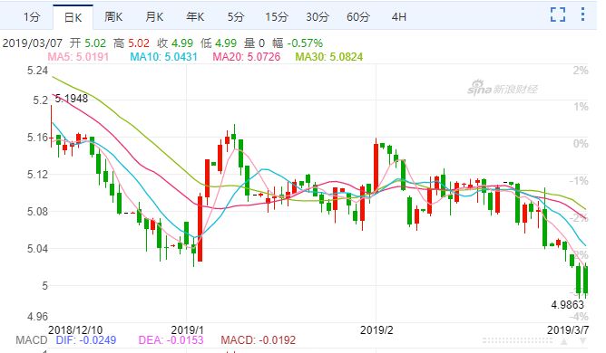Click the 5.16 y-axis price label
Screen dimensions: 606x353
[37, 138]
